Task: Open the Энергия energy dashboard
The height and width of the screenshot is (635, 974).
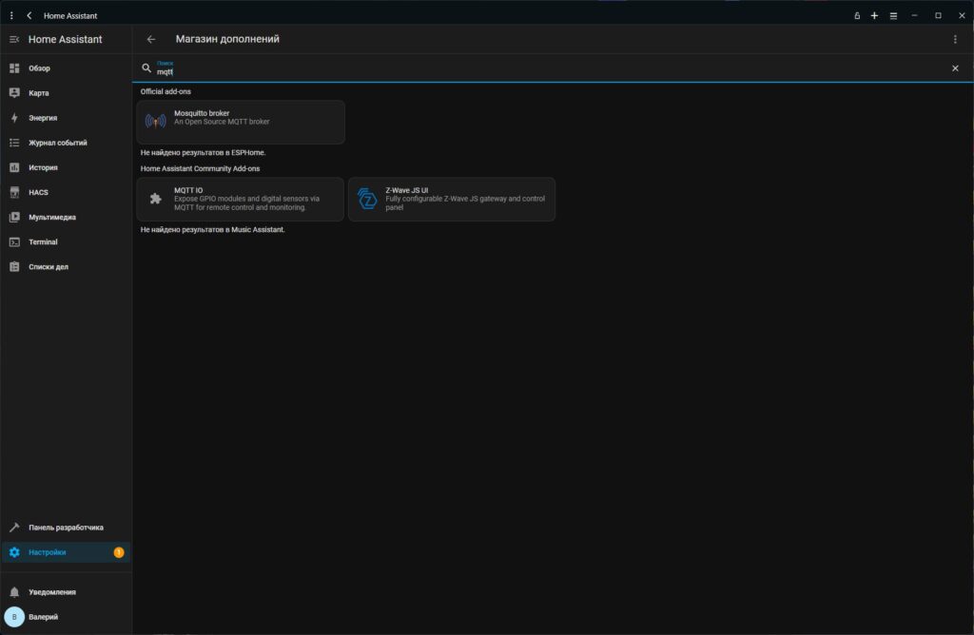Action: [x=43, y=118]
